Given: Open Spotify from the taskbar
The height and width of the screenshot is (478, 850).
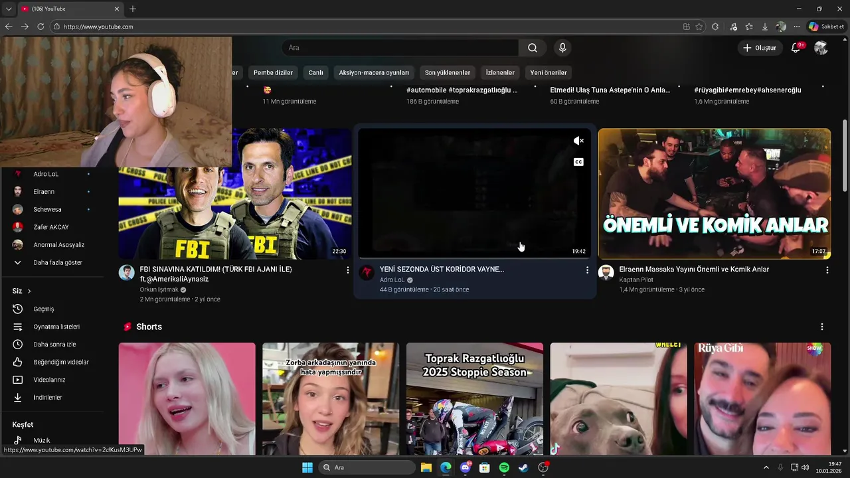Looking at the screenshot, I should (x=504, y=467).
